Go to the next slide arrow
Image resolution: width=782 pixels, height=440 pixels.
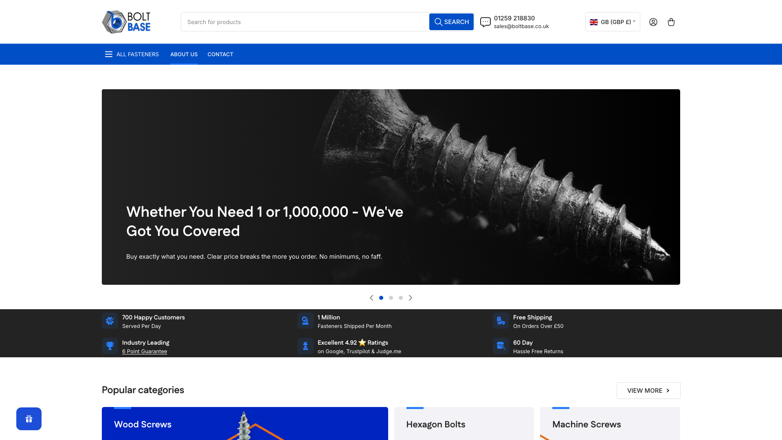coord(411,298)
